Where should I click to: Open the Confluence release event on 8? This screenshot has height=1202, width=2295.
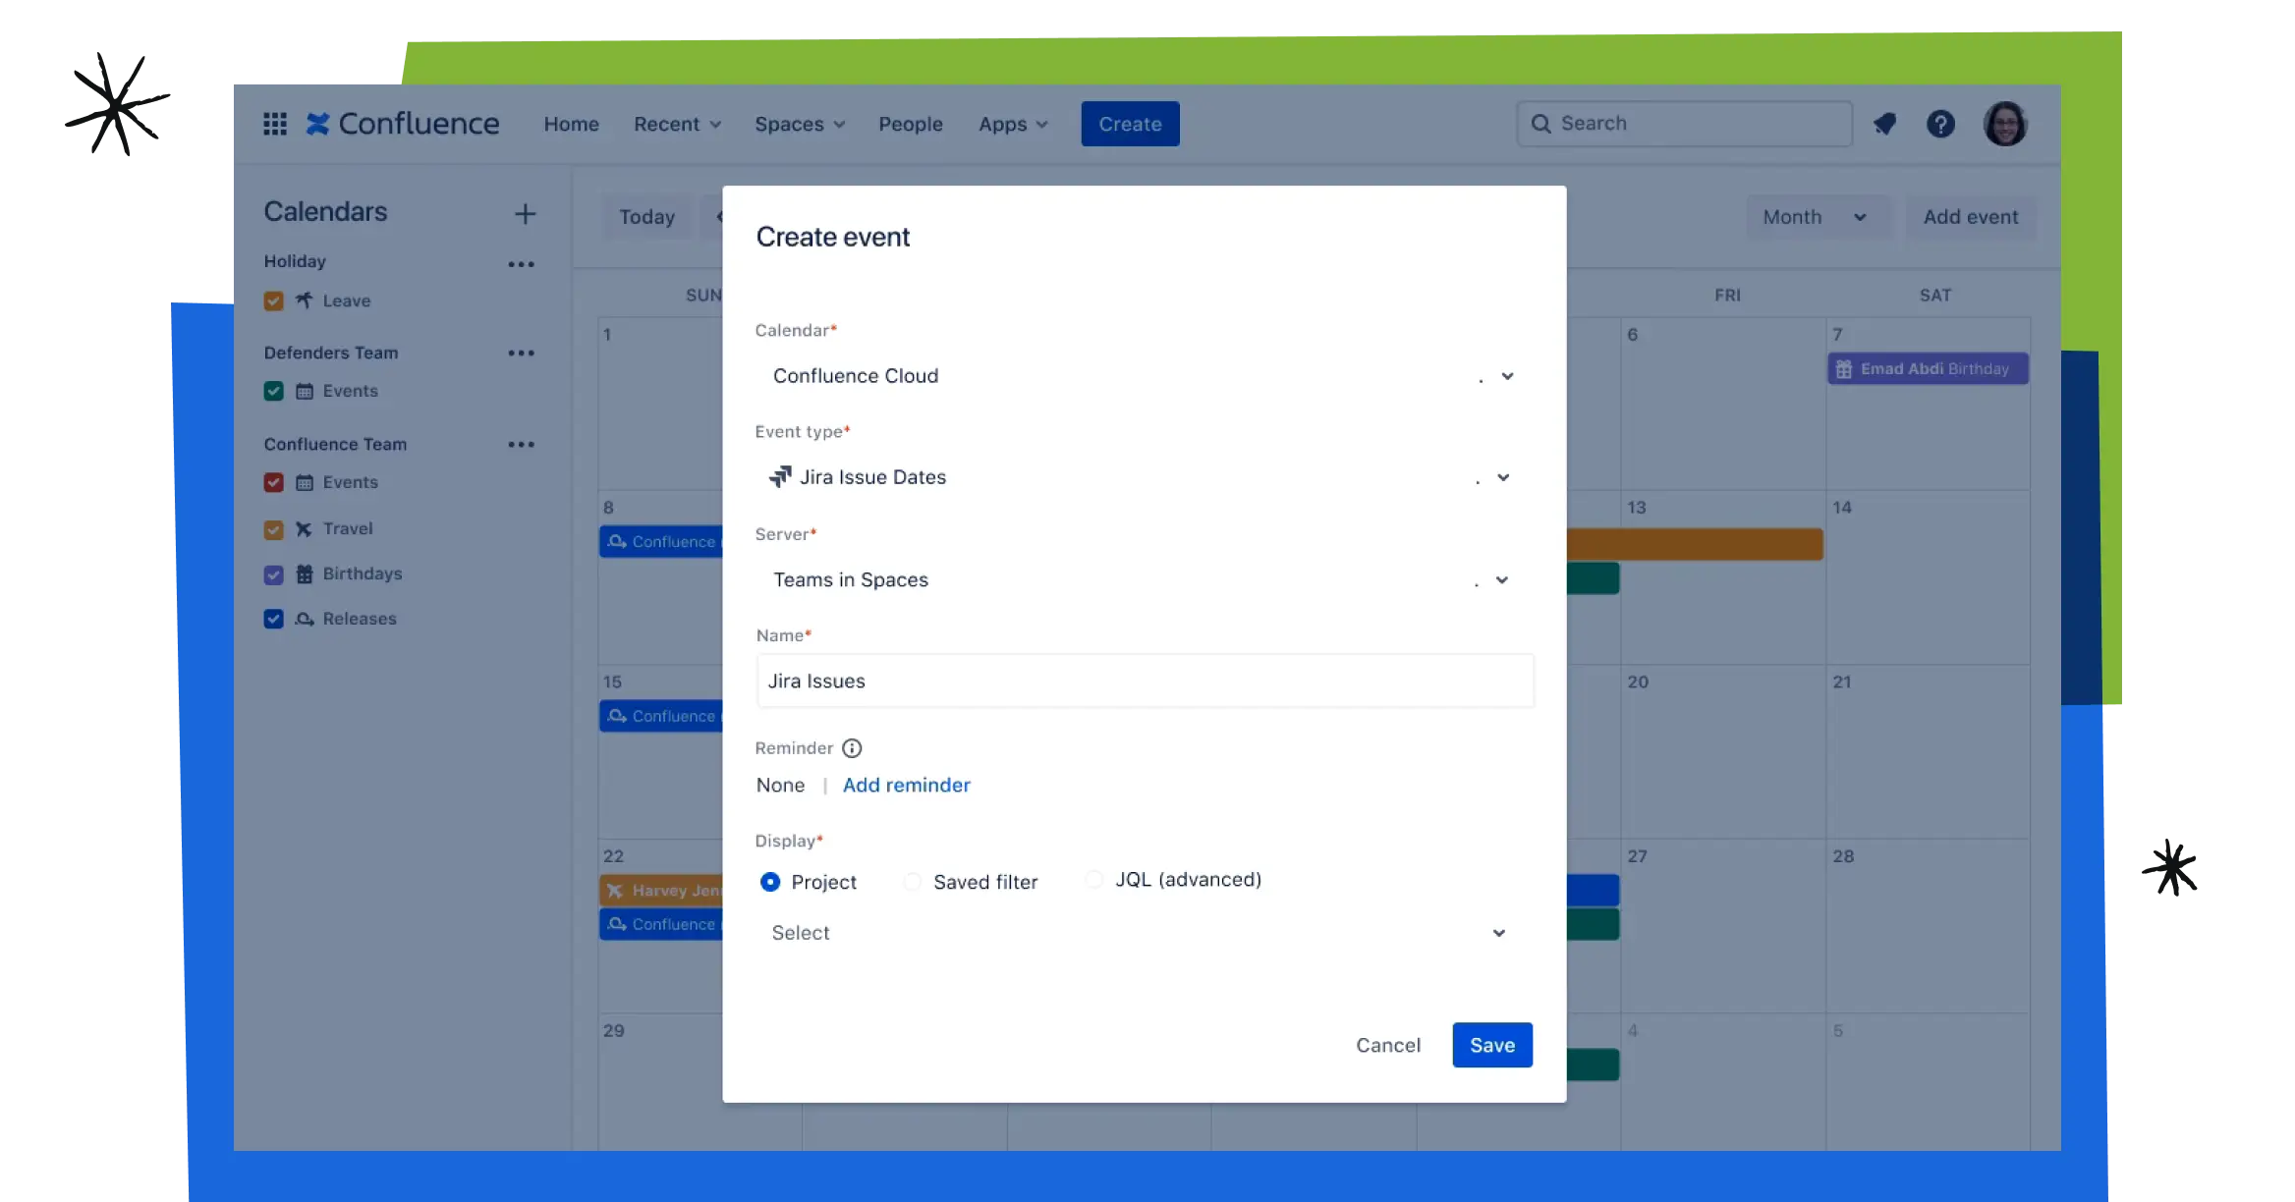662,542
